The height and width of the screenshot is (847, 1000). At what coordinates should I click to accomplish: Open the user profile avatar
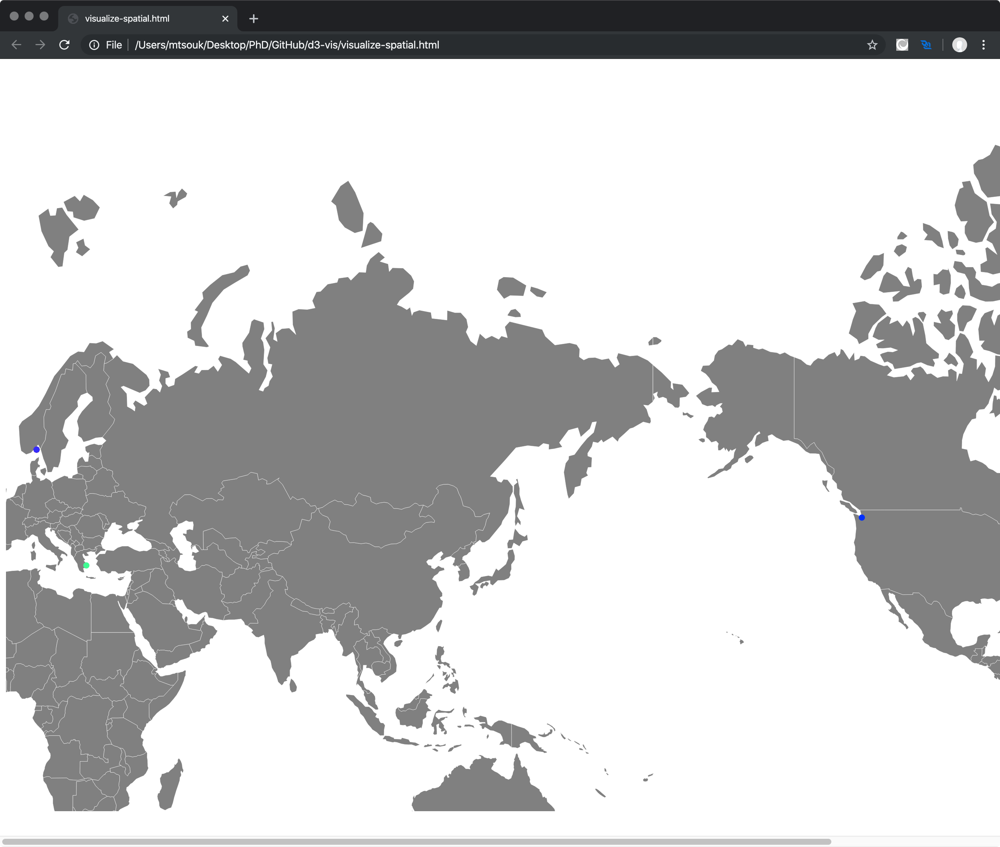point(959,45)
